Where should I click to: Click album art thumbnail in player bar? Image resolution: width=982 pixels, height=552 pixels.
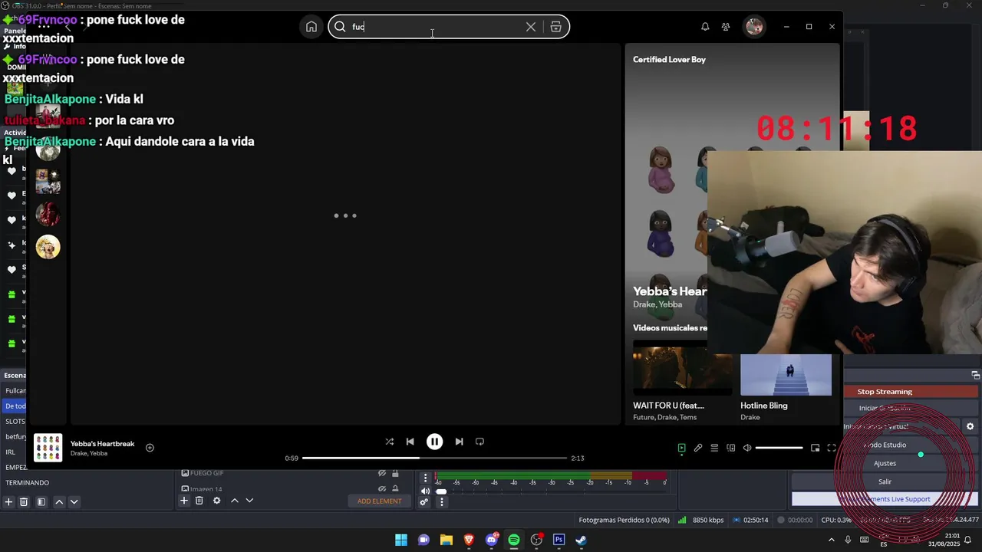pos(48,448)
